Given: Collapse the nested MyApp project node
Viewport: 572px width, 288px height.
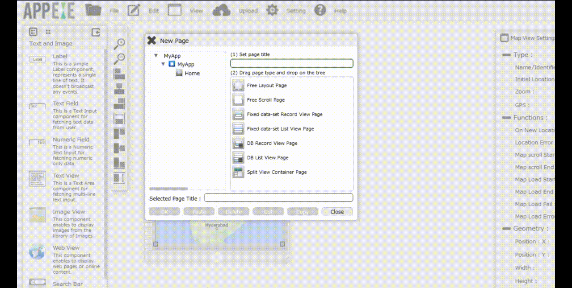Looking at the screenshot, I should [x=163, y=64].
